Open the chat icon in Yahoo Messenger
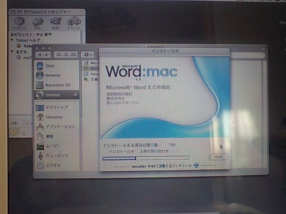The width and height of the screenshot is (286, 214). 74,23
